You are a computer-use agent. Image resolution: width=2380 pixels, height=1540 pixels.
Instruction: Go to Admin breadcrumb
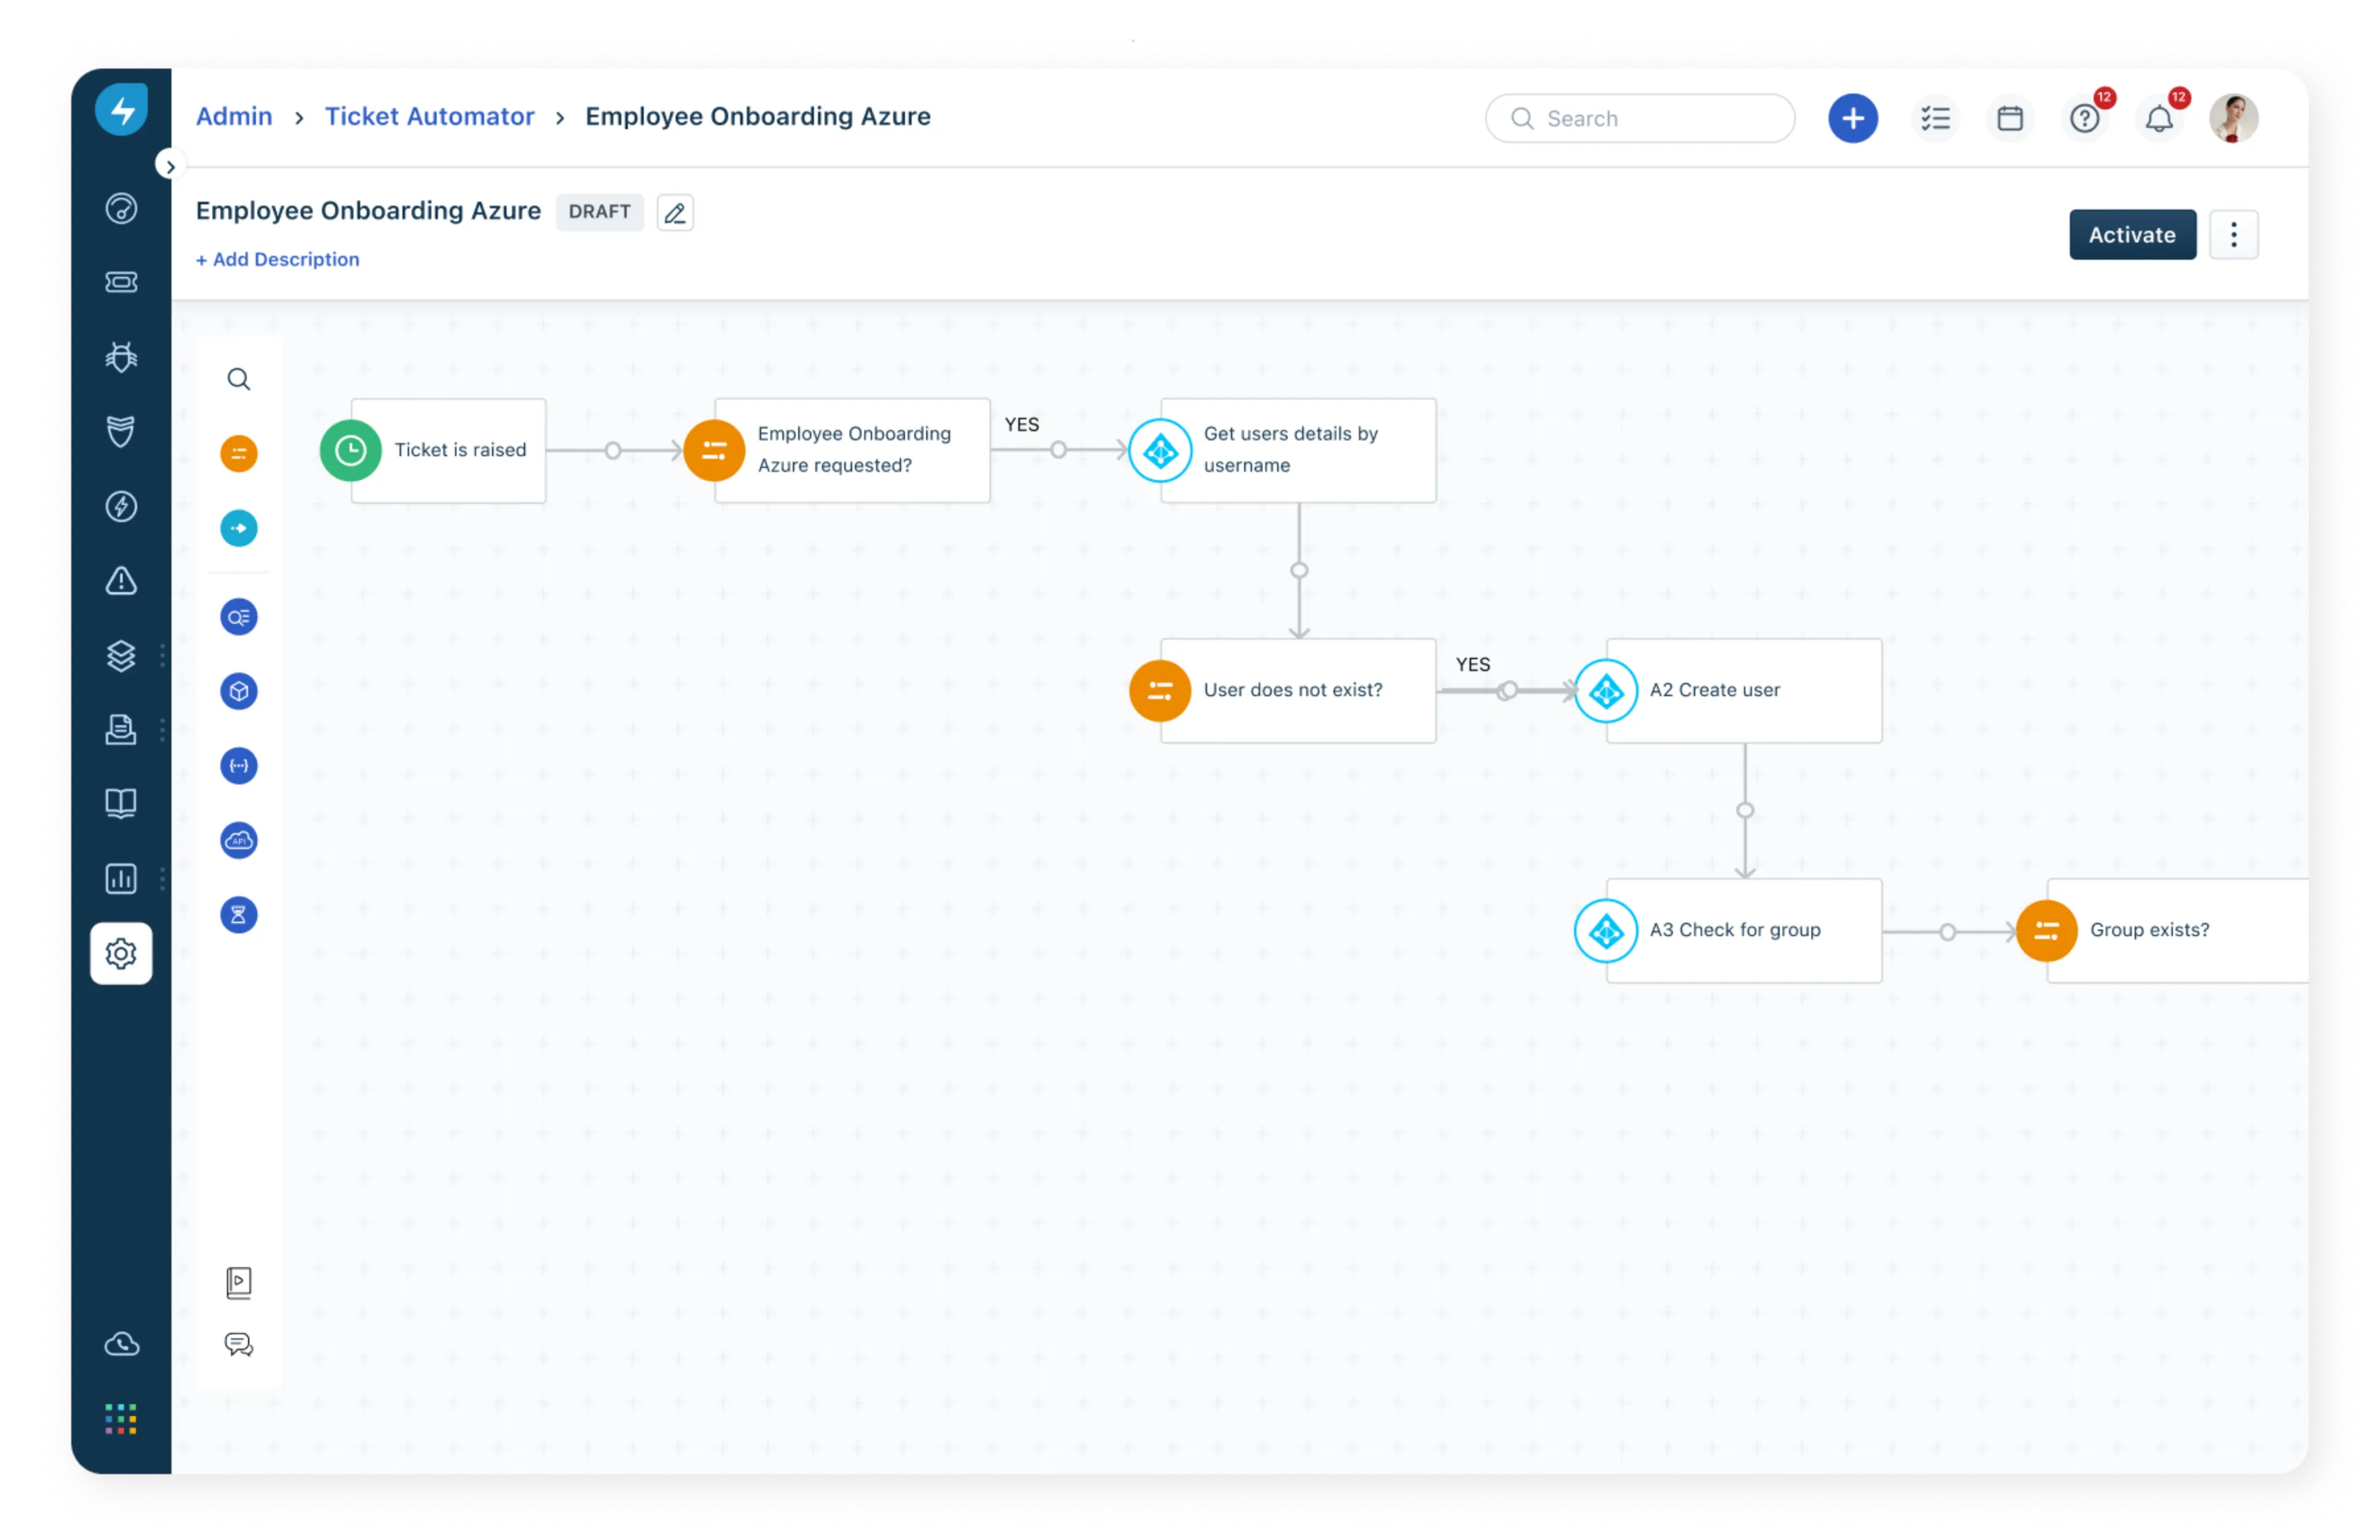[234, 117]
